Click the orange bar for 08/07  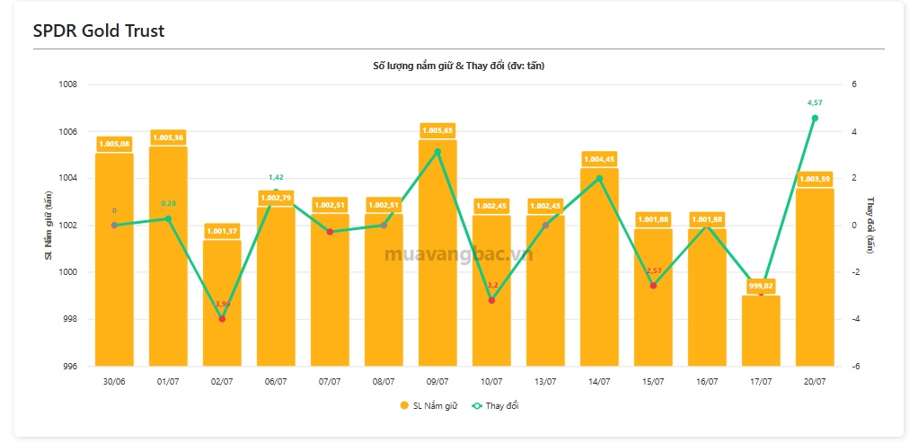point(384,290)
